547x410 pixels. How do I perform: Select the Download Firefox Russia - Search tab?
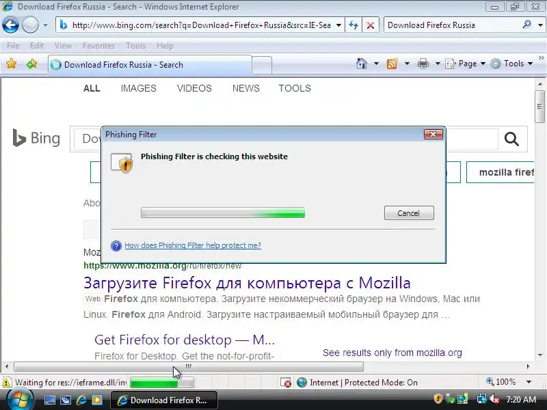(x=150, y=65)
